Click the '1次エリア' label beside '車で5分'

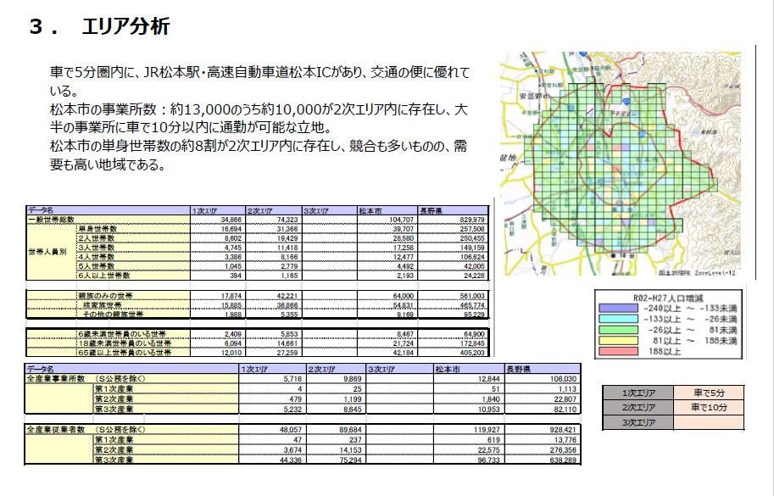638,393
